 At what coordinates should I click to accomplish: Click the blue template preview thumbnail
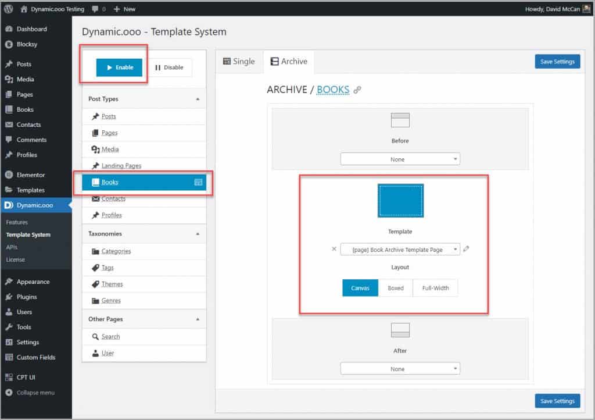coord(400,201)
